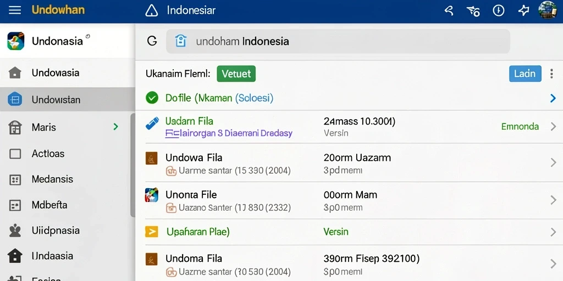Click the green check icon on Dofile row
Viewport: 563px width, 281px height.
click(152, 98)
